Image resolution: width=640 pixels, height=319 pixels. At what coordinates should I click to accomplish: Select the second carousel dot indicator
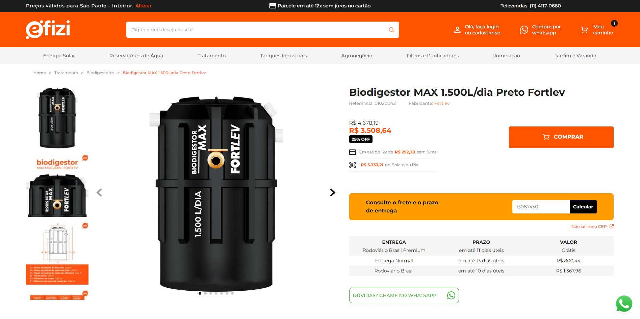(x=205, y=293)
